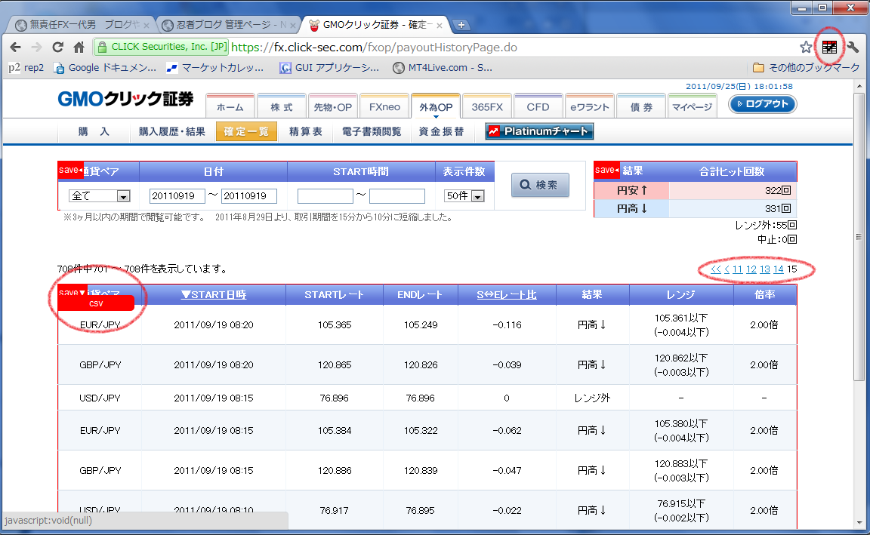The image size is (870, 535).
Task: Focus the START時間 to field
Action: click(x=397, y=195)
